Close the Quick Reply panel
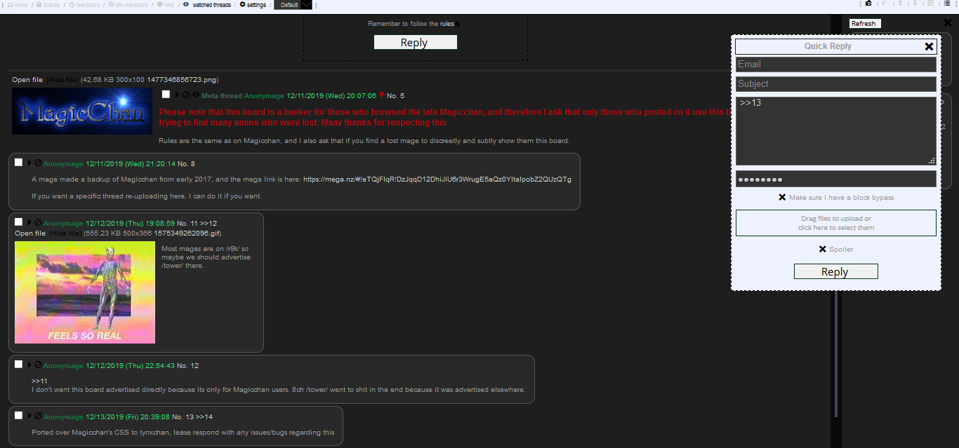This screenshot has height=448, width=959. coord(929,46)
